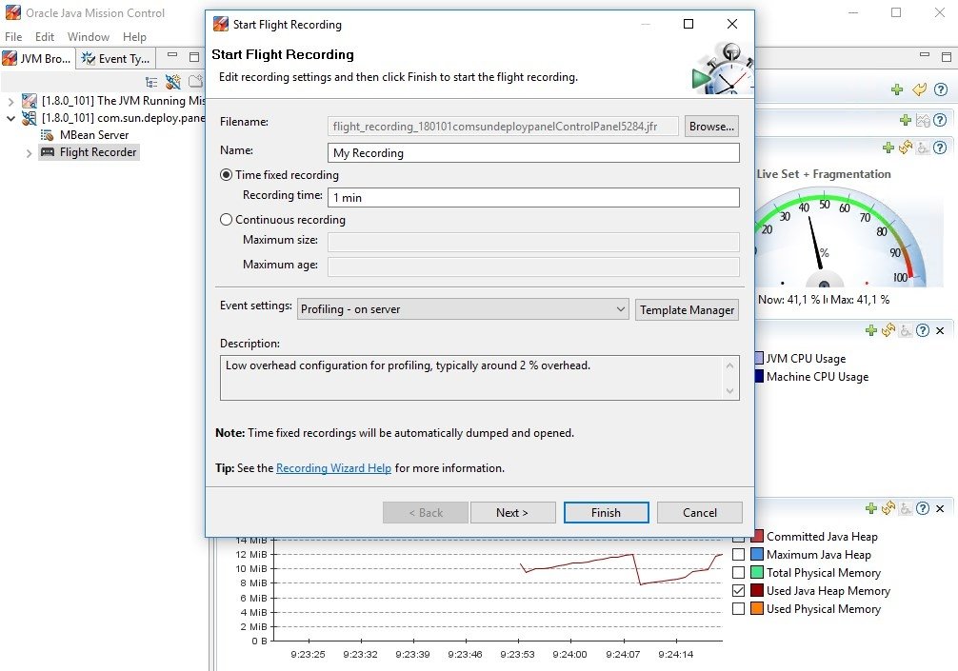Click the green plus in the topmost right toolbar
The image size is (958, 671).
897,89
